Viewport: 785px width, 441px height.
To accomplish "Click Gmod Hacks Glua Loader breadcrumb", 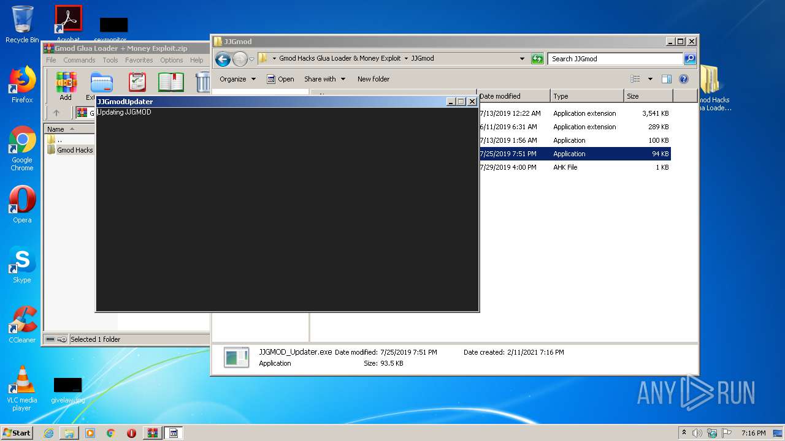I will coord(340,59).
